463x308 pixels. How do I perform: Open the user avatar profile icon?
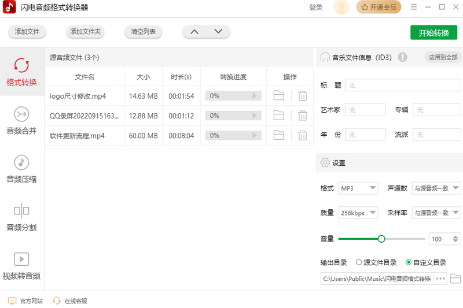pyautogui.click(x=341, y=7)
